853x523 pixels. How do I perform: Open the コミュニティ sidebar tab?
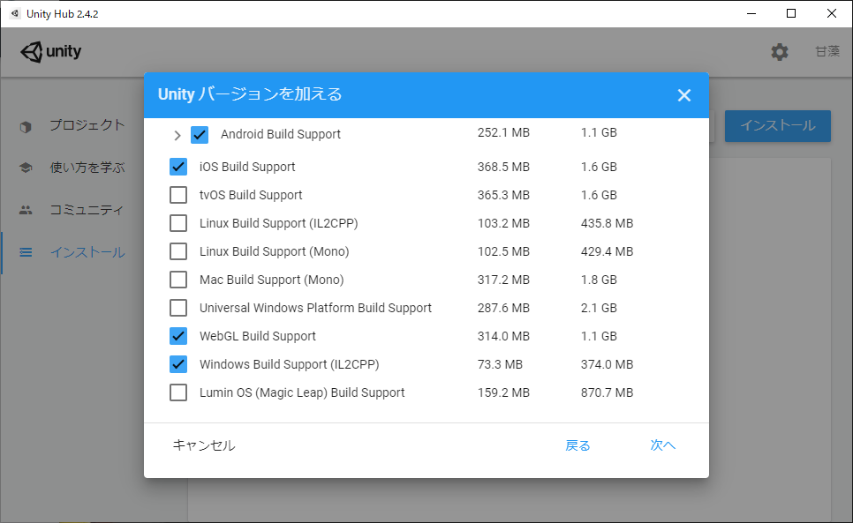pyautogui.click(x=72, y=210)
